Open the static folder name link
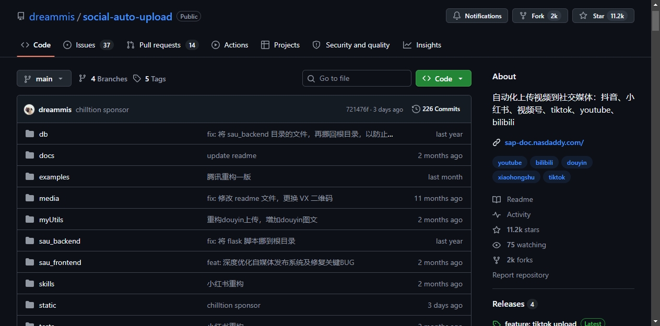The width and height of the screenshot is (660, 326). click(48, 305)
